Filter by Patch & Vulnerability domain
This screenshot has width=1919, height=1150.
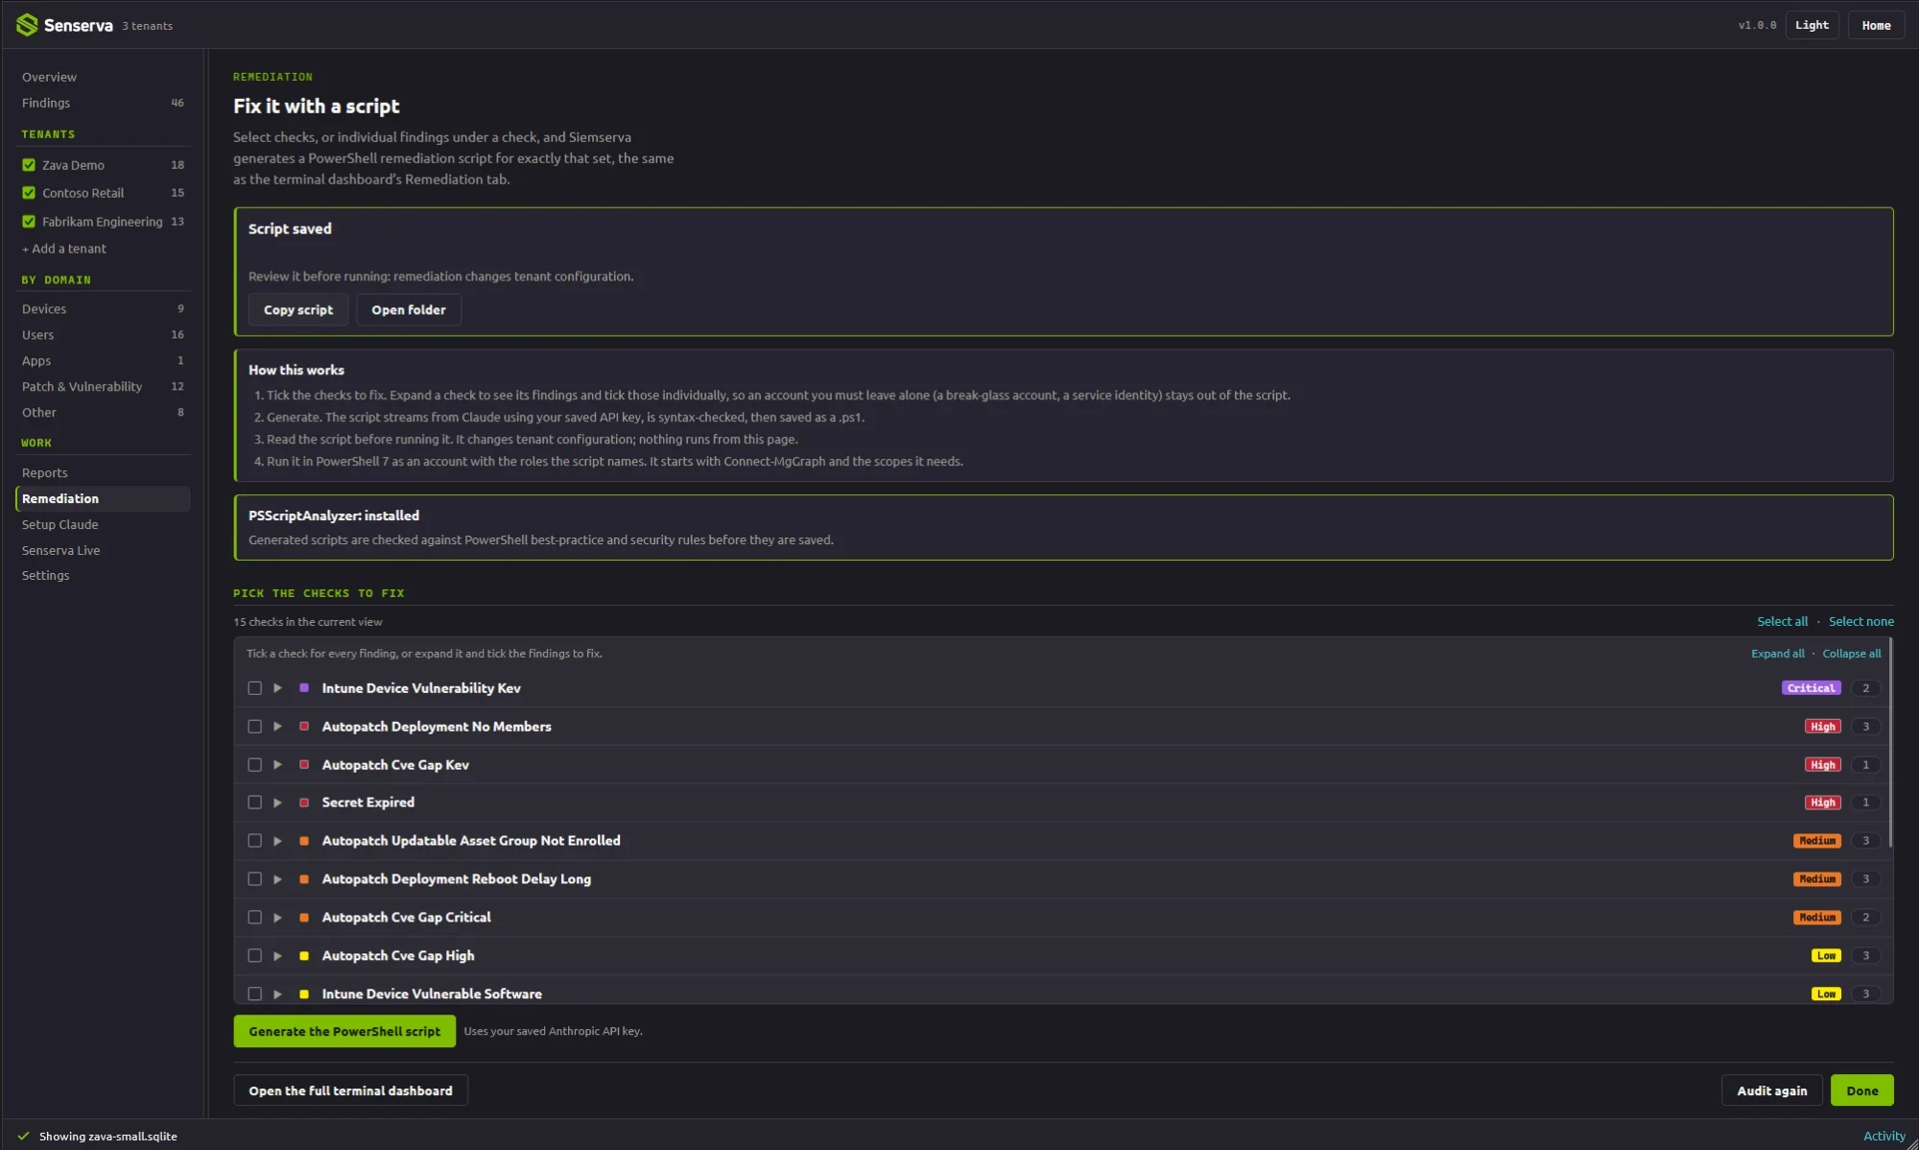(103, 387)
